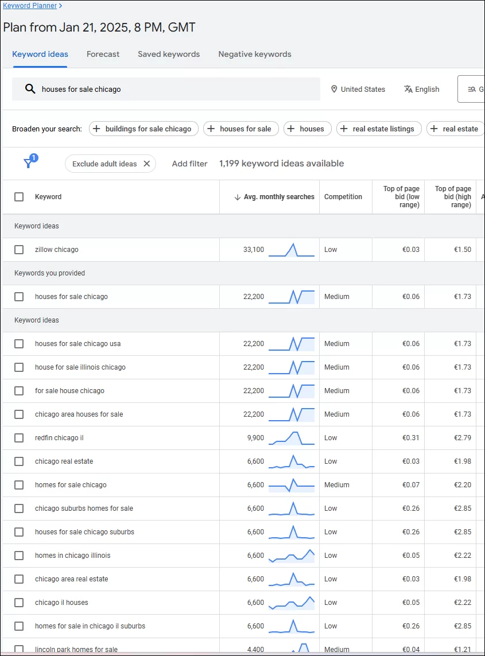Open the Keyword ideas tab
Viewport: 485px width, 656px height.
click(40, 55)
